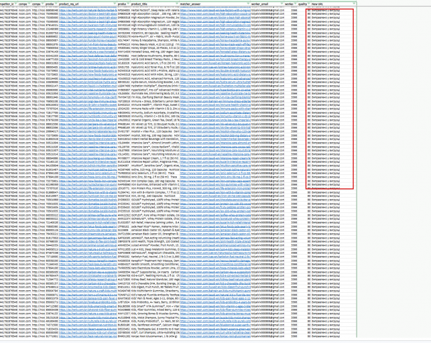Screen dimensions: 431x343
Task: Open filter dropdown on matcher_answer column header
Action: point(249,4)
